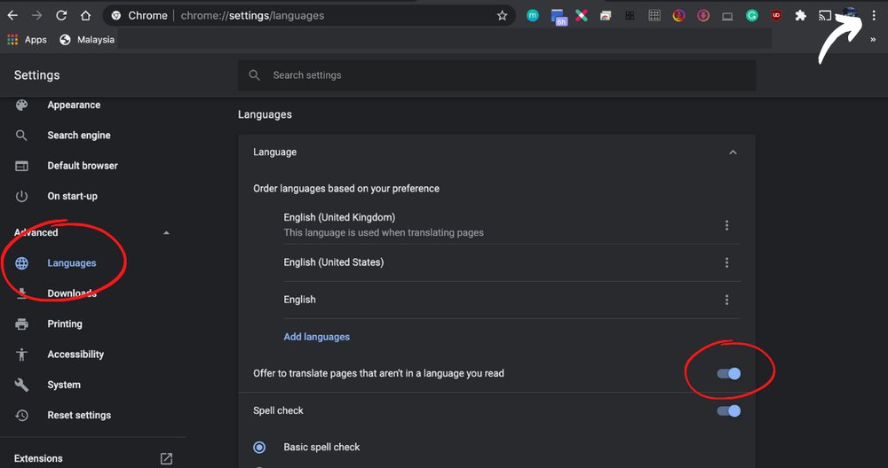Screen dimensions: 888x468
Task: Click the cast screen icon
Action: [825, 15]
